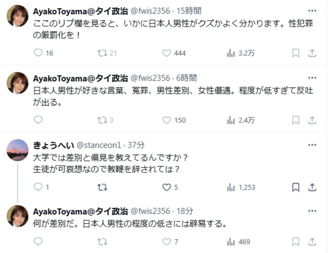Bookmark the tweet with 1,253 views
The image size is (328, 253).
[x=296, y=187]
